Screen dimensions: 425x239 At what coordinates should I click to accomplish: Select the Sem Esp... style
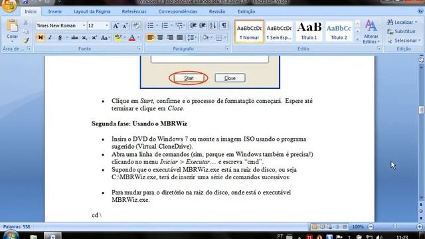(x=279, y=31)
